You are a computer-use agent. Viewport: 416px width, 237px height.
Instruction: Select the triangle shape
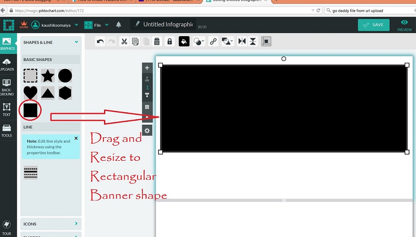click(x=48, y=93)
